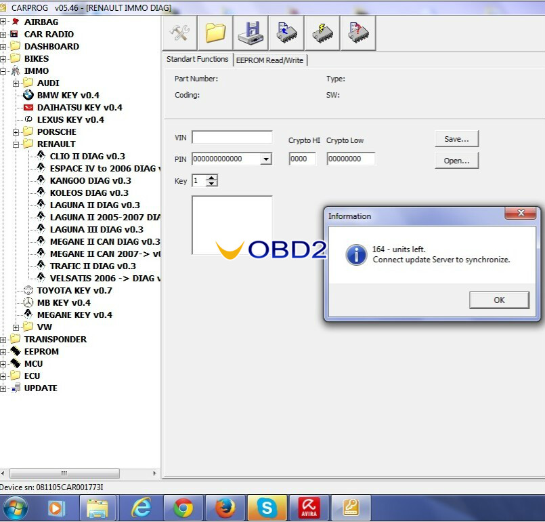Expand the VW folder

click(15, 326)
